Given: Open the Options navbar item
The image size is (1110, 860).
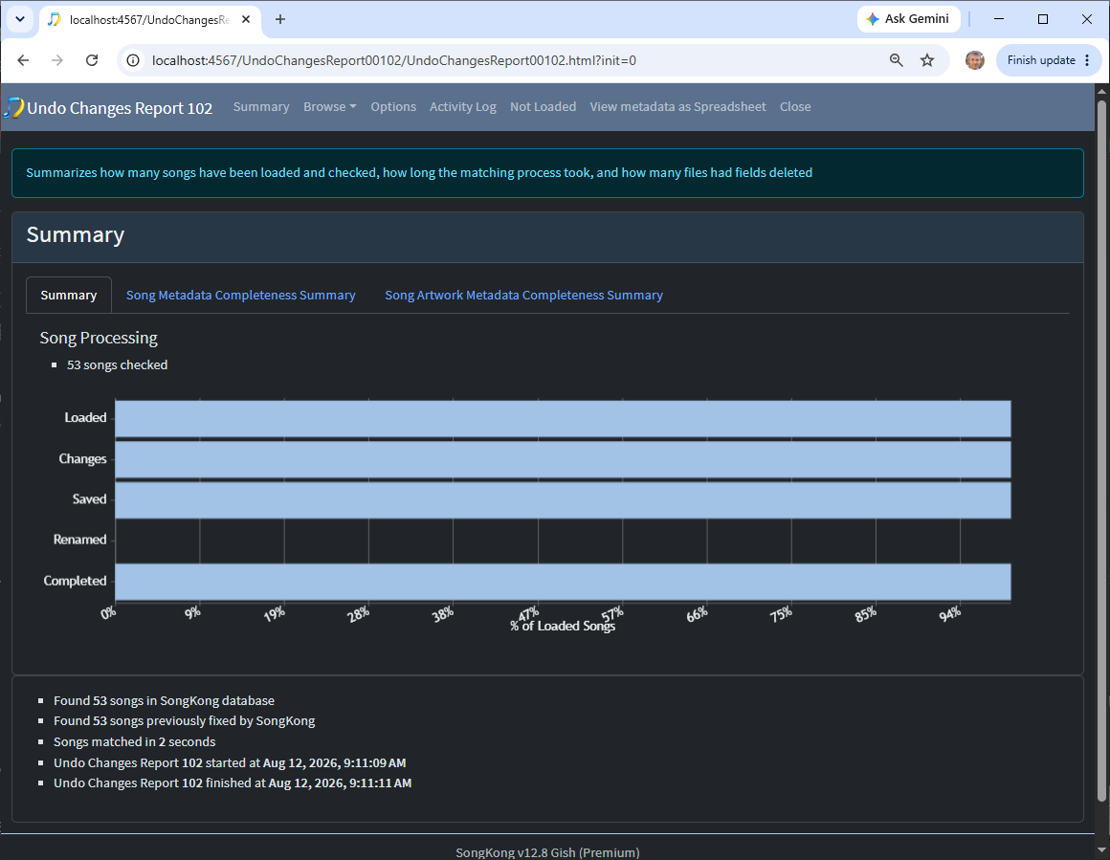Looking at the screenshot, I should (x=393, y=107).
